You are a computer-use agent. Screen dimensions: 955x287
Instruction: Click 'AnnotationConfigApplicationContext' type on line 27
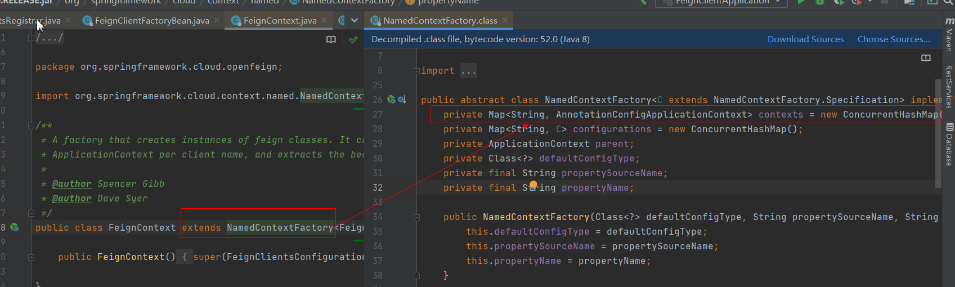click(x=652, y=115)
